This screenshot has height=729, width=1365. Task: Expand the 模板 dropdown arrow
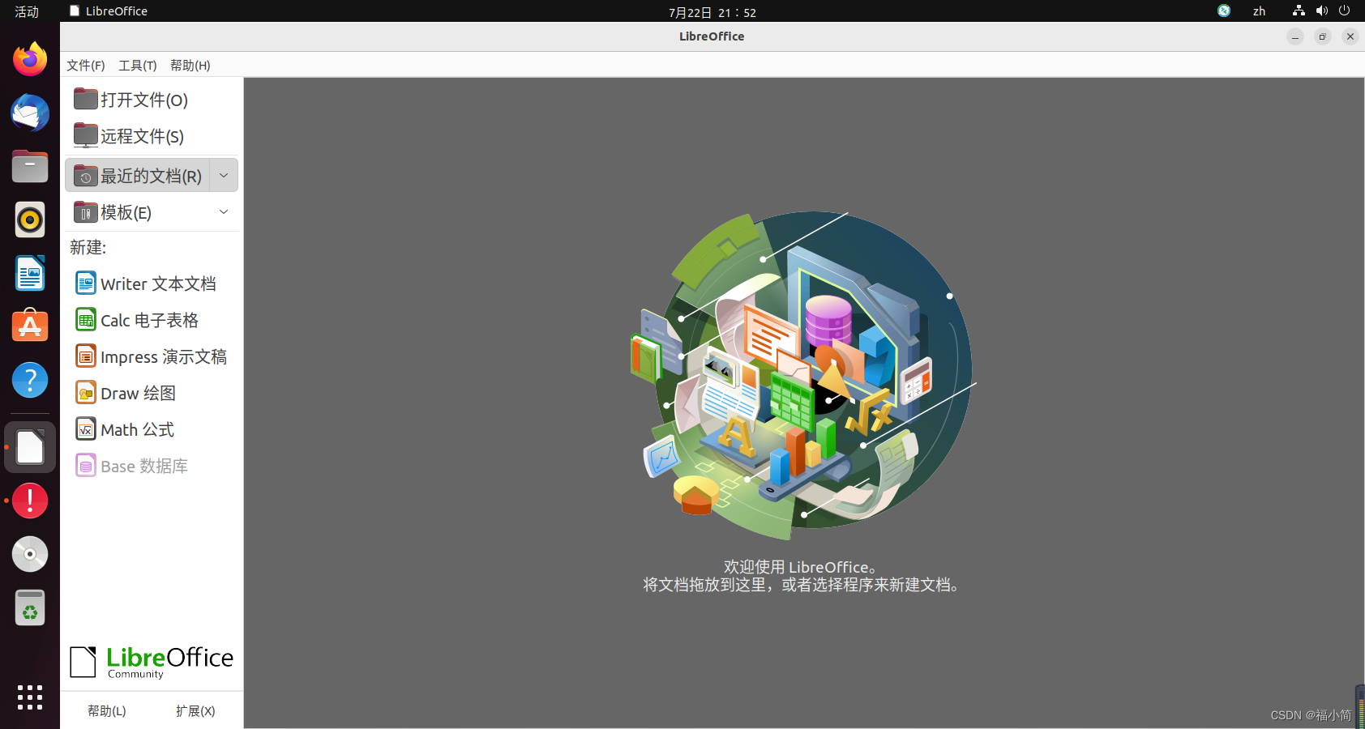tap(223, 211)
